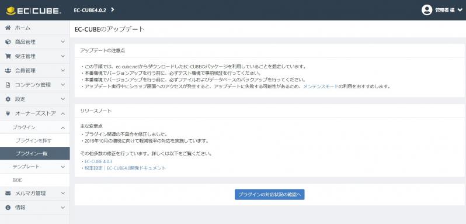
Task: Collapse the オーナーズストア chevron
Action: click(x=62, y=113)
